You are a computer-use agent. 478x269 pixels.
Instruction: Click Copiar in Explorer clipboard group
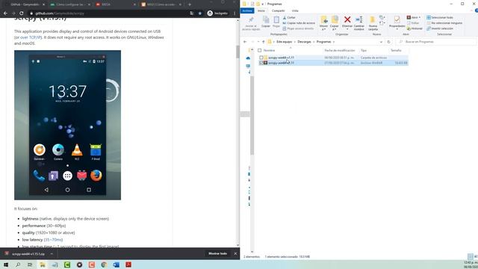[x=266, y=22]
